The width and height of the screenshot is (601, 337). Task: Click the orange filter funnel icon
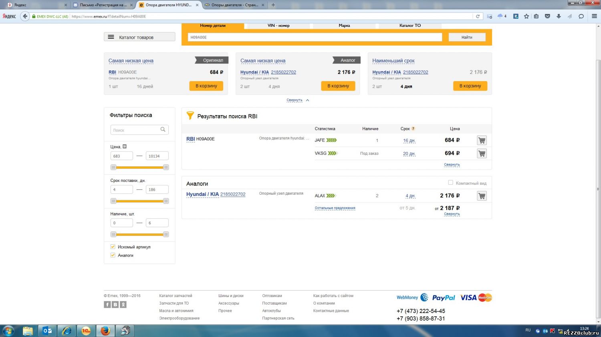pyautogui.click(x=190, y=116)
